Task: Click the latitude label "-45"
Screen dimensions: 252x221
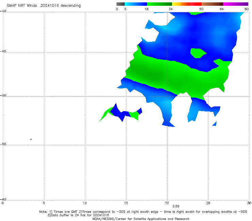Action: click(x=3, y=51)
